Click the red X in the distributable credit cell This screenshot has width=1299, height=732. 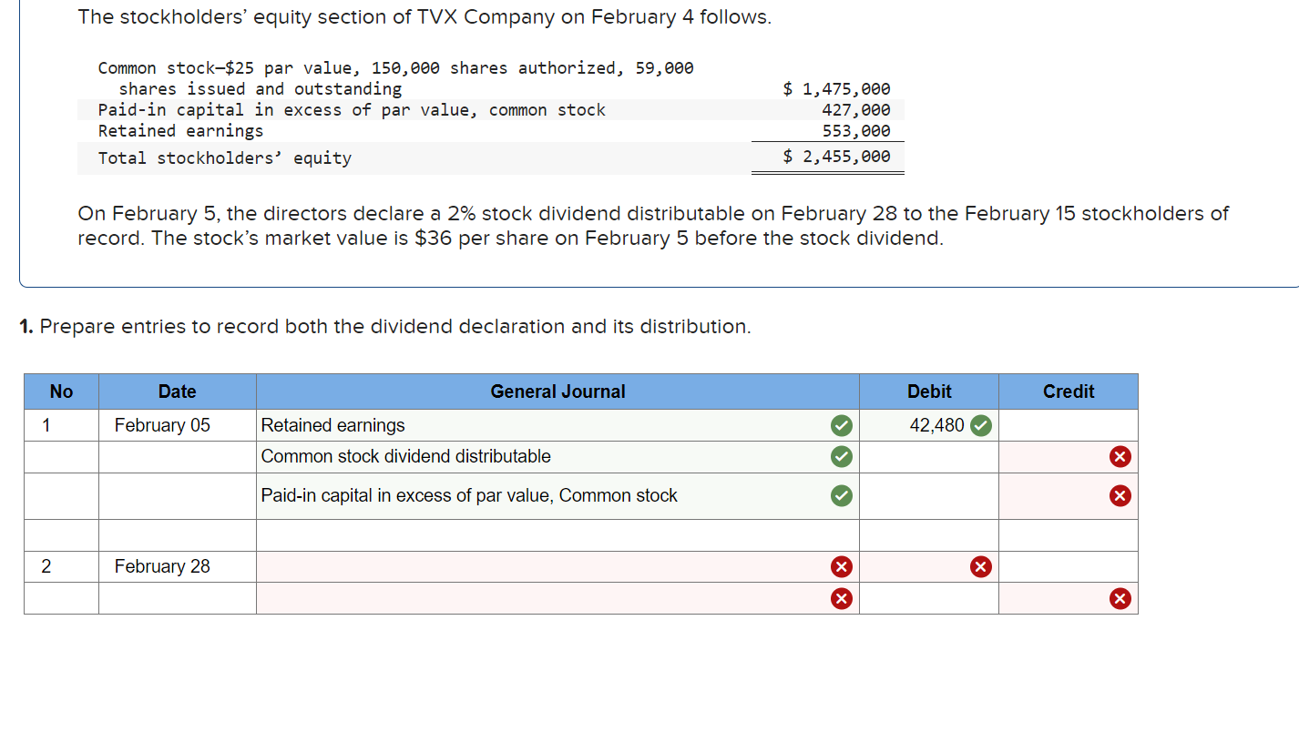pyautogui.click(x=1120, y=456)
